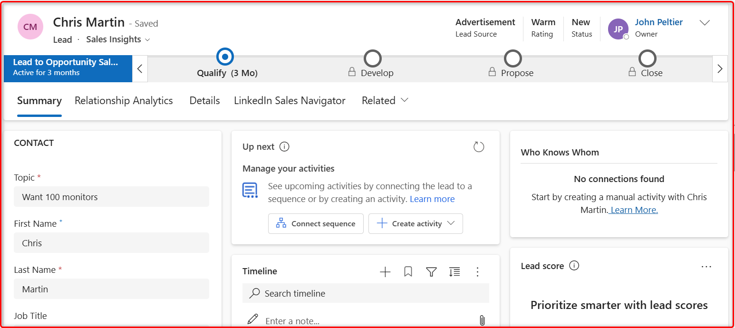Expand all timeline records
The height and width of the screenshot is (328, 735).
(x=455, y=271)
